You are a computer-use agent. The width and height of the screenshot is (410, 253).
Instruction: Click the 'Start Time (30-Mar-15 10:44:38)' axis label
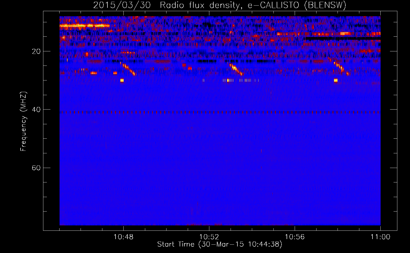point(220,244)
